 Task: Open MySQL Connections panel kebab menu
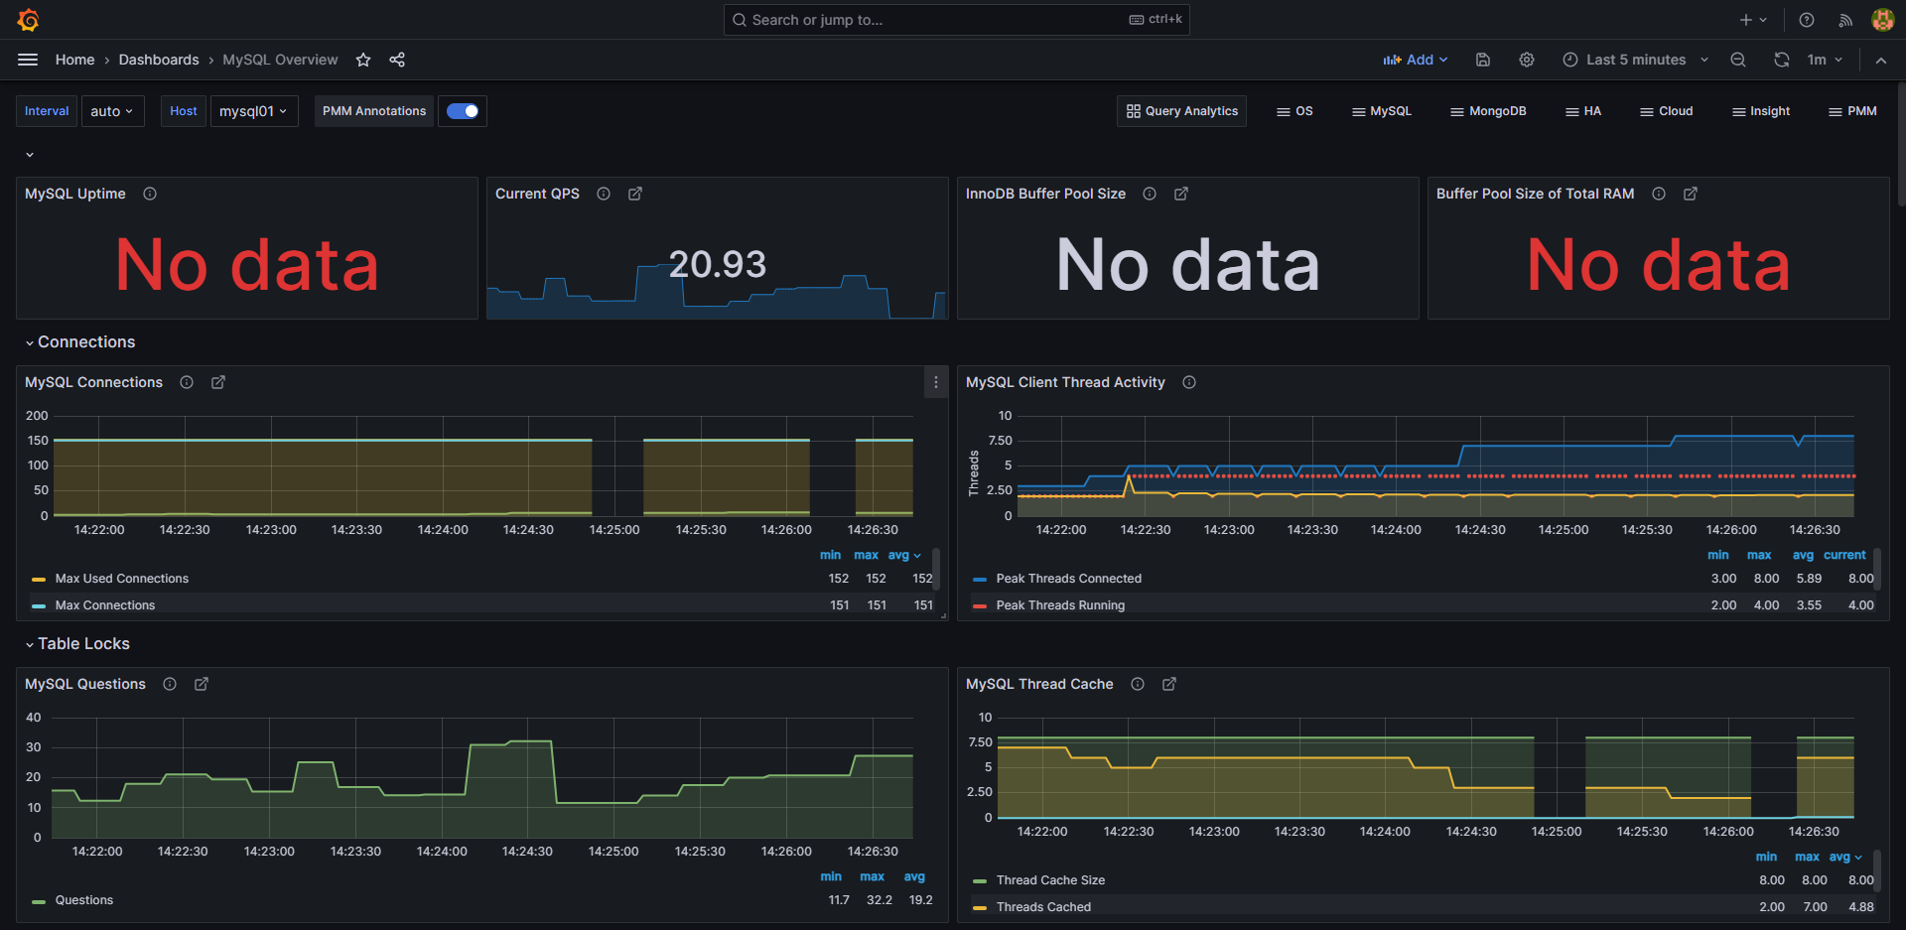click(x=936, y=382)
